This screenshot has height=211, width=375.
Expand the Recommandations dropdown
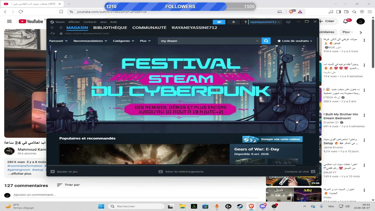[x=90, y=41]
